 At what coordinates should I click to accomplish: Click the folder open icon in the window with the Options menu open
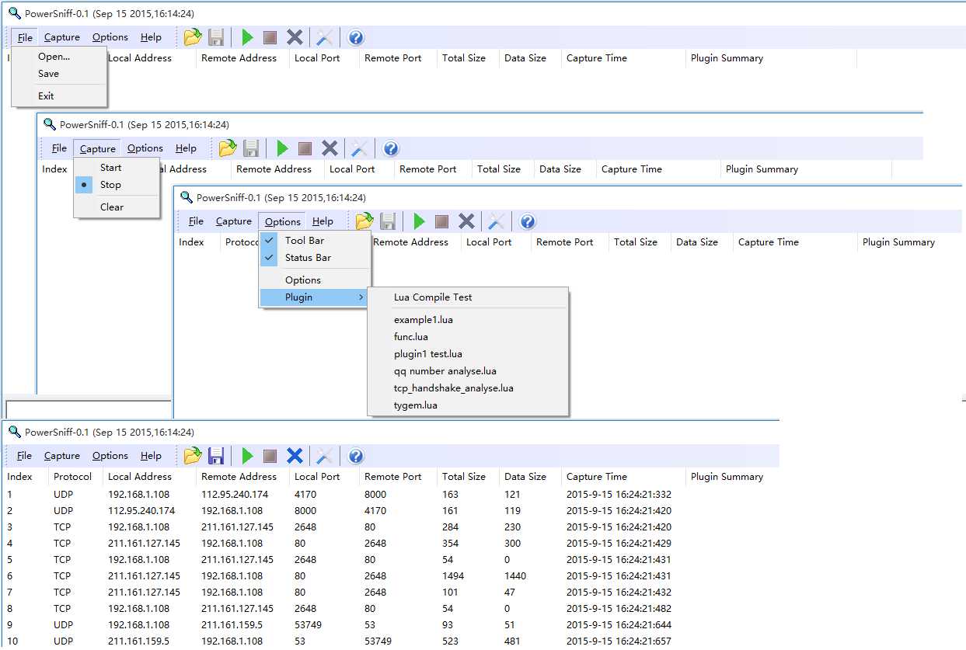tap(364, 221)
